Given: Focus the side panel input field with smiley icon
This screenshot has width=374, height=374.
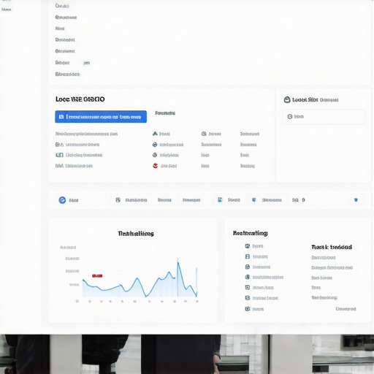Looking at the screenshot, I should point(324,117).
